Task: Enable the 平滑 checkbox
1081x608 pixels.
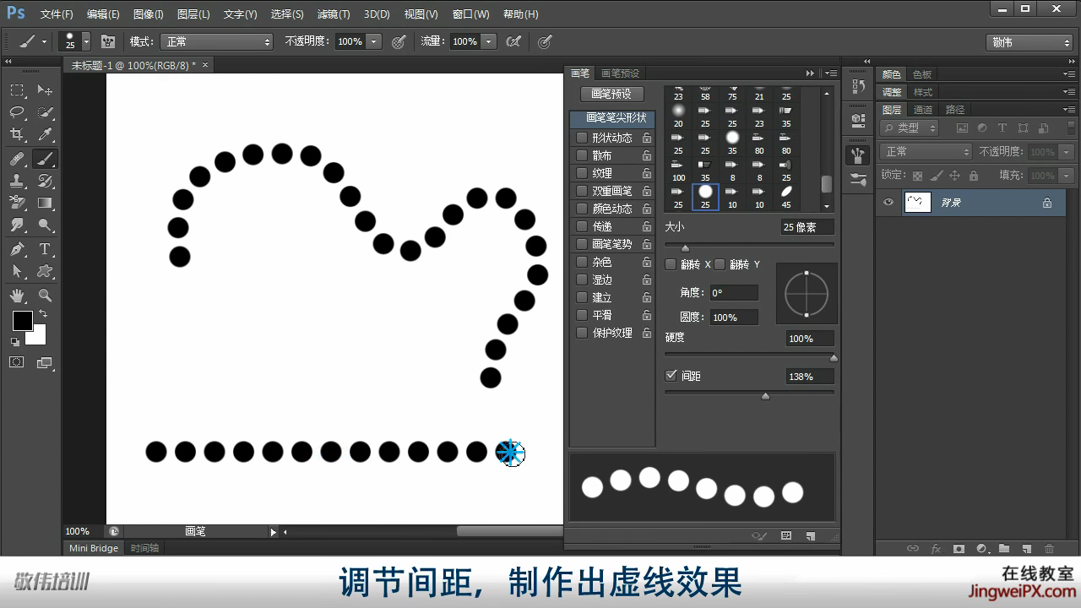Action: [581, 315]
